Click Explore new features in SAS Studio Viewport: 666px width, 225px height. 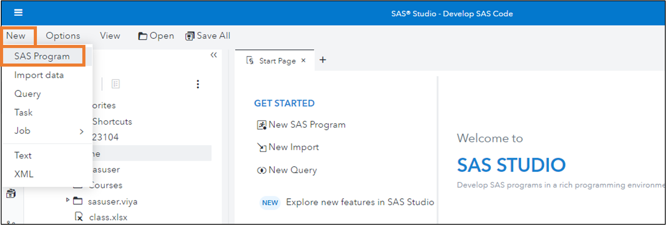tap(360, 202)
